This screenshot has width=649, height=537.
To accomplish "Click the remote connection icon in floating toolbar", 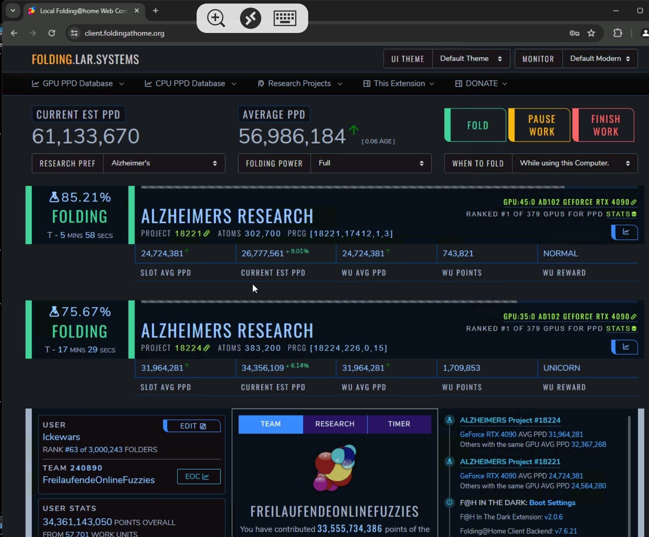I will coord(250,18).
